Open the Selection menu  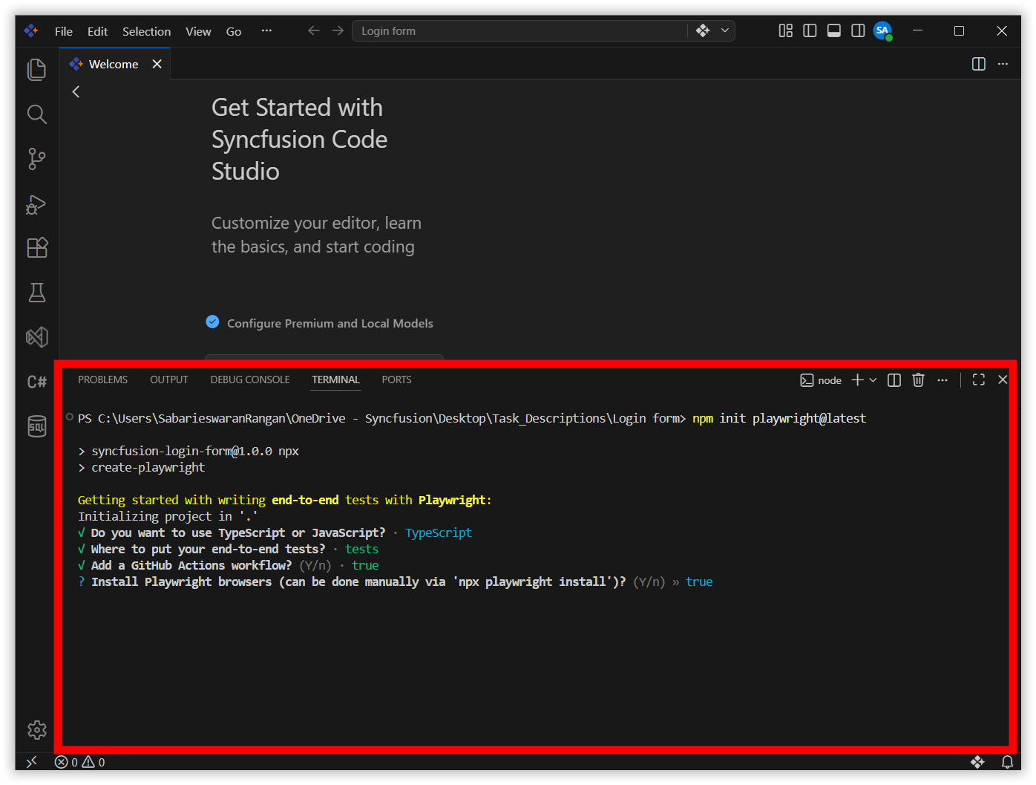point(146,31)
